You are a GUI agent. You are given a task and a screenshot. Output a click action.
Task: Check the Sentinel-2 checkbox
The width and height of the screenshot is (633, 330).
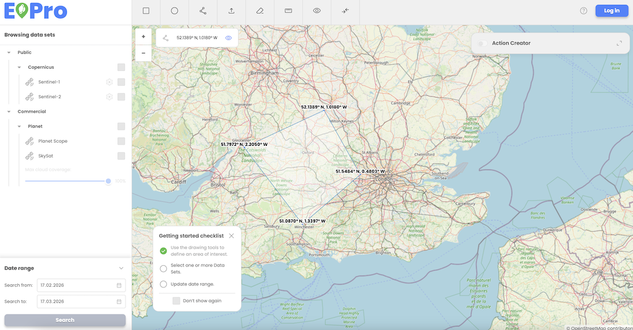coord(121,97)
